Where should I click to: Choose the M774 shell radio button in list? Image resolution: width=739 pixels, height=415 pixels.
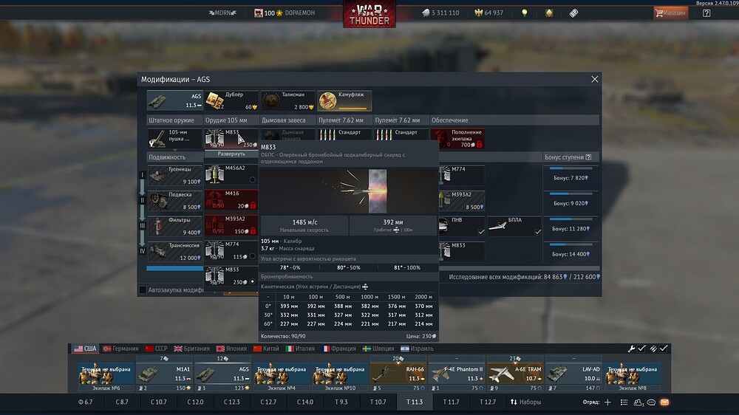click(x=253, y=256)
